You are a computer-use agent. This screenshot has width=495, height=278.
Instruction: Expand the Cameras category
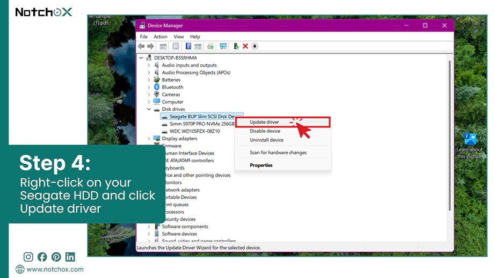coord(149,94)
